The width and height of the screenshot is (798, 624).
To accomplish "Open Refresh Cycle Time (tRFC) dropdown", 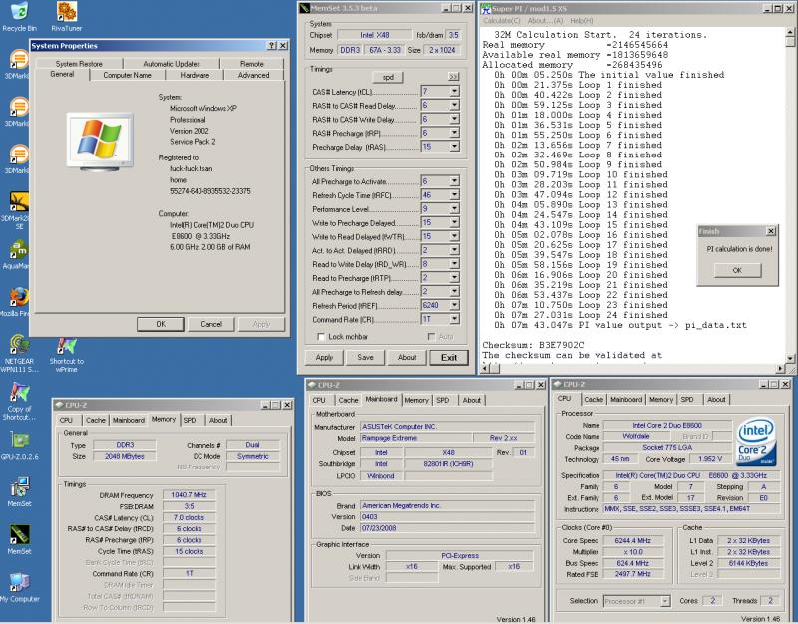I will (x=454, y=194).
